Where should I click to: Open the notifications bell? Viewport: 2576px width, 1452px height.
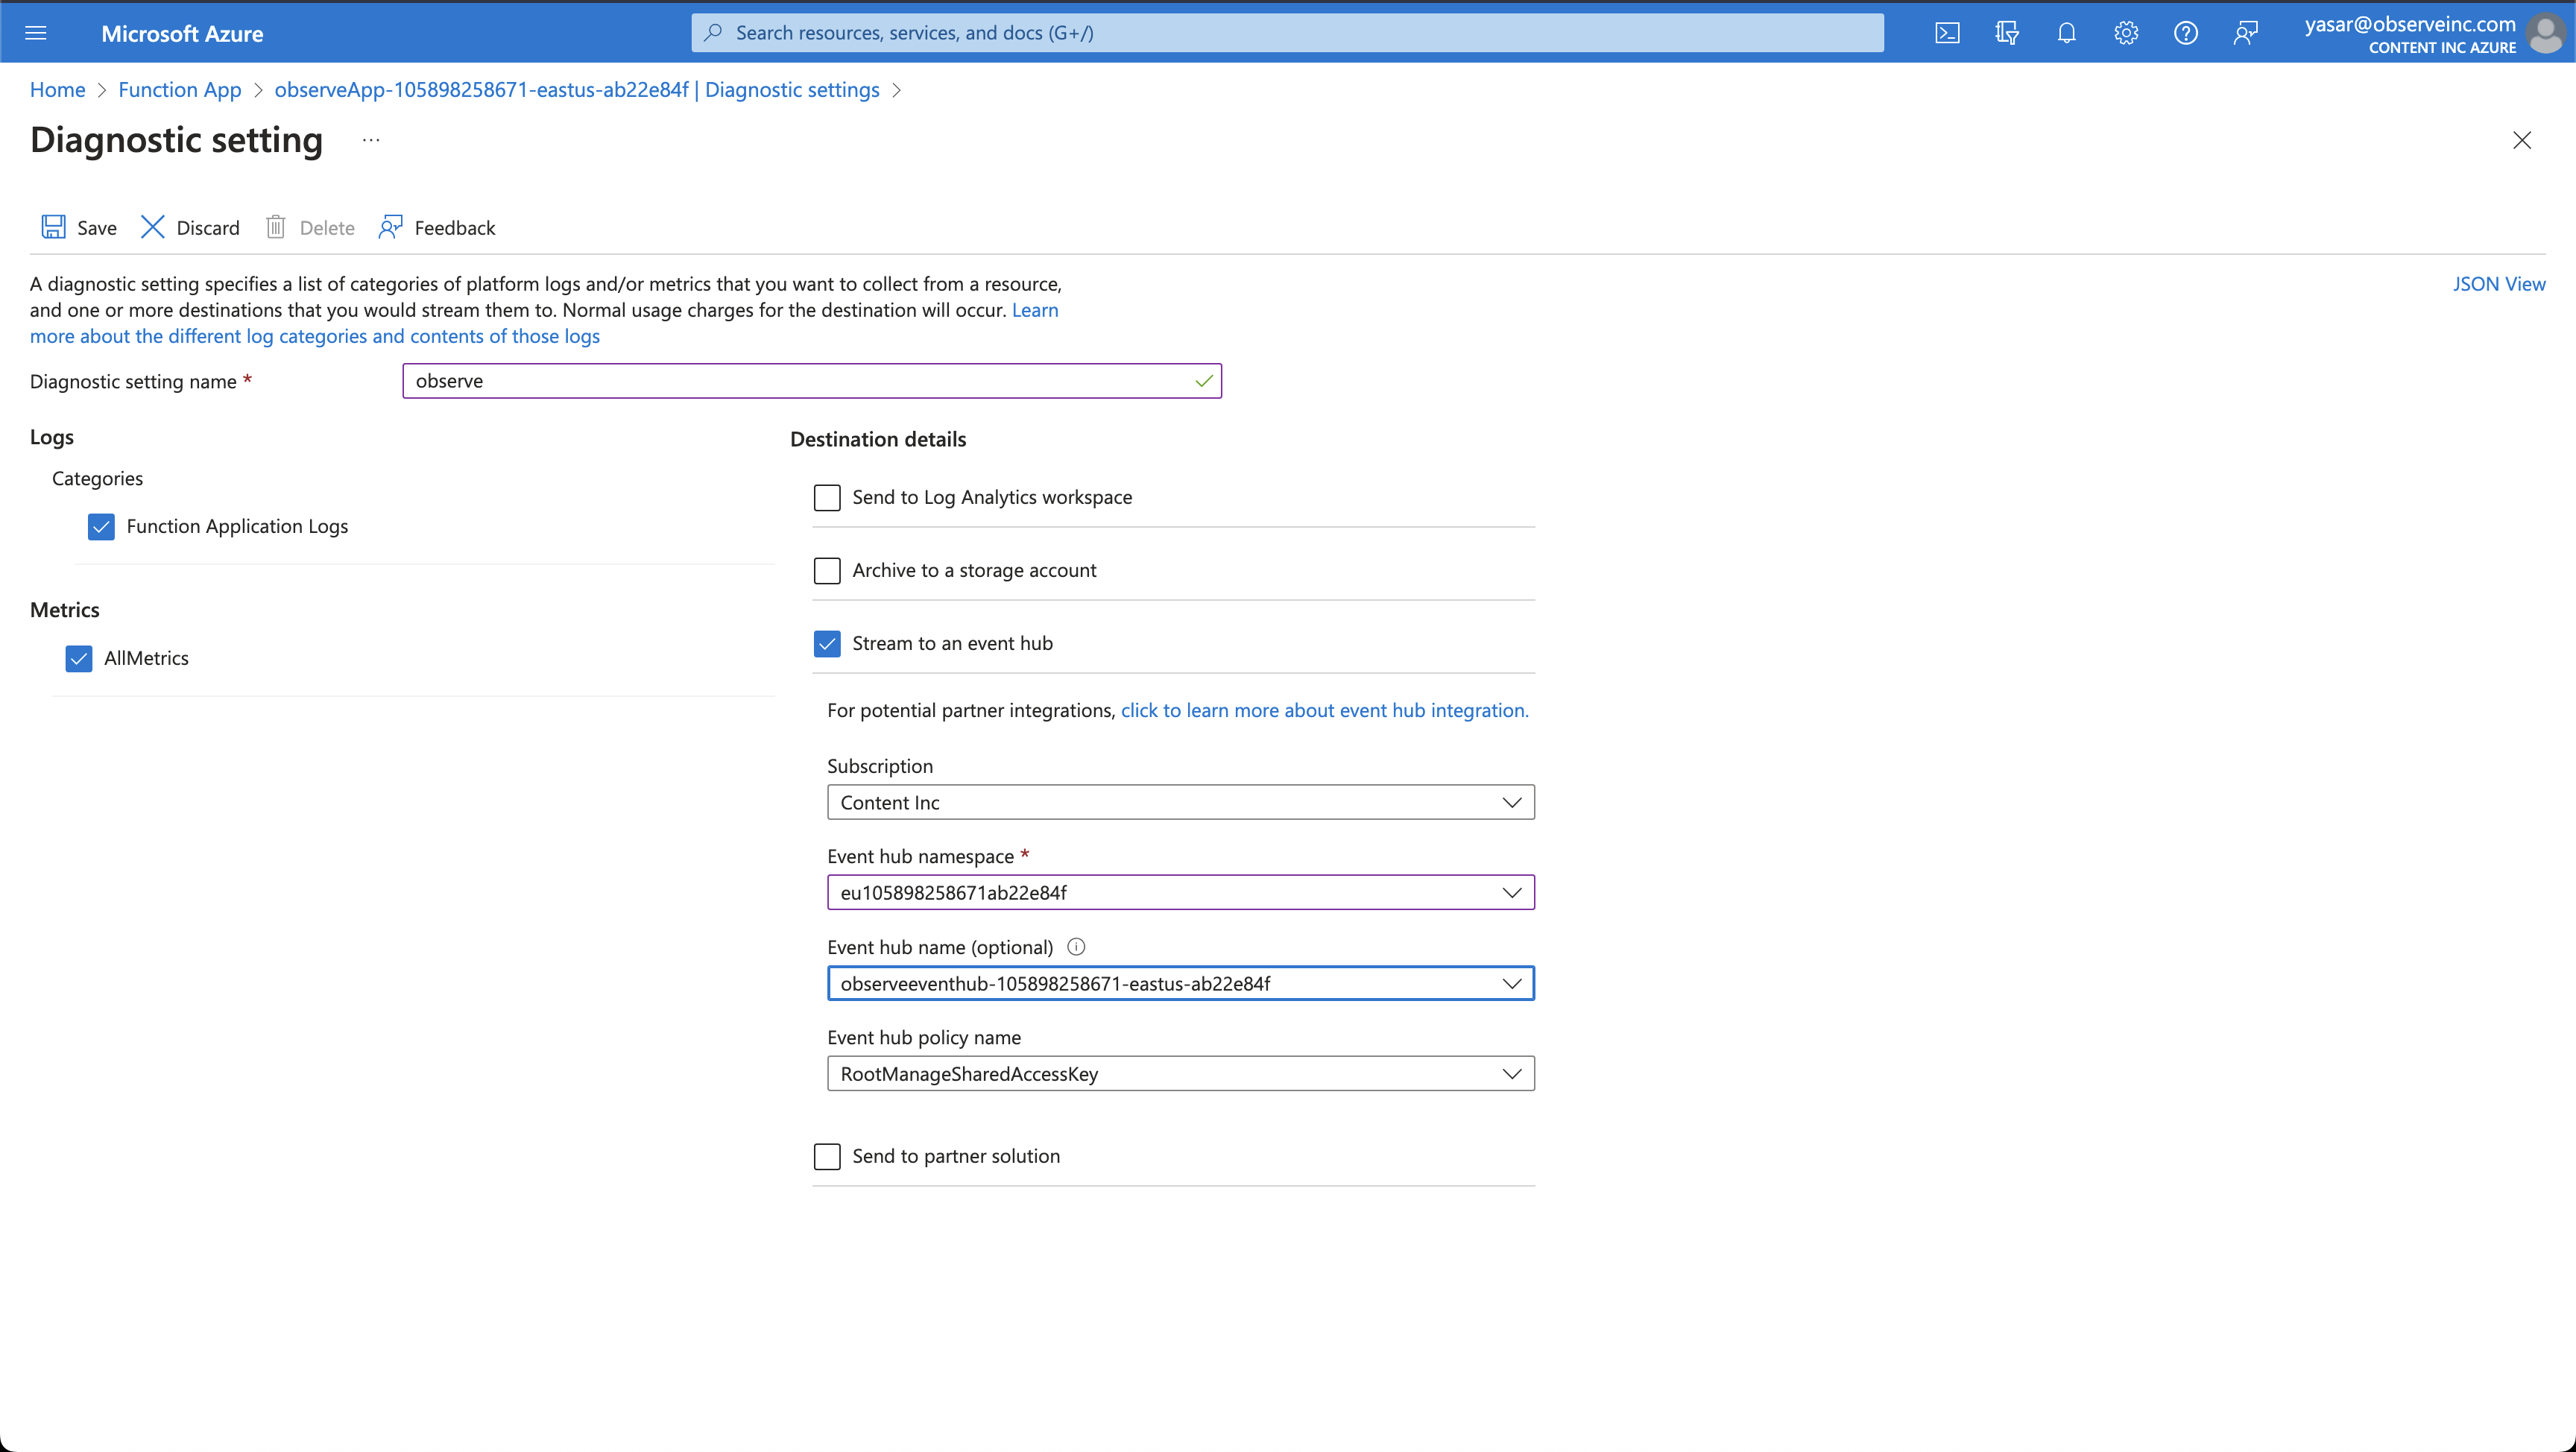[2066, 33]
